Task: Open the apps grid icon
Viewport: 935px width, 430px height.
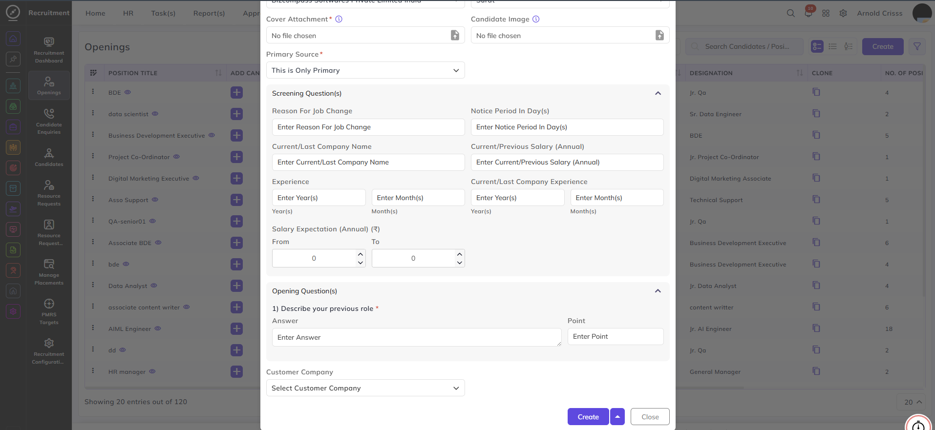Action: [x=826, y=13]
